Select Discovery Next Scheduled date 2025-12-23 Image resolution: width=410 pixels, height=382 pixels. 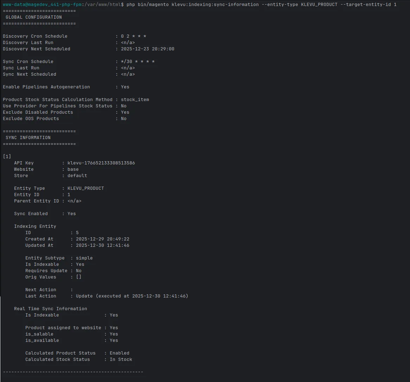point(135,49)
